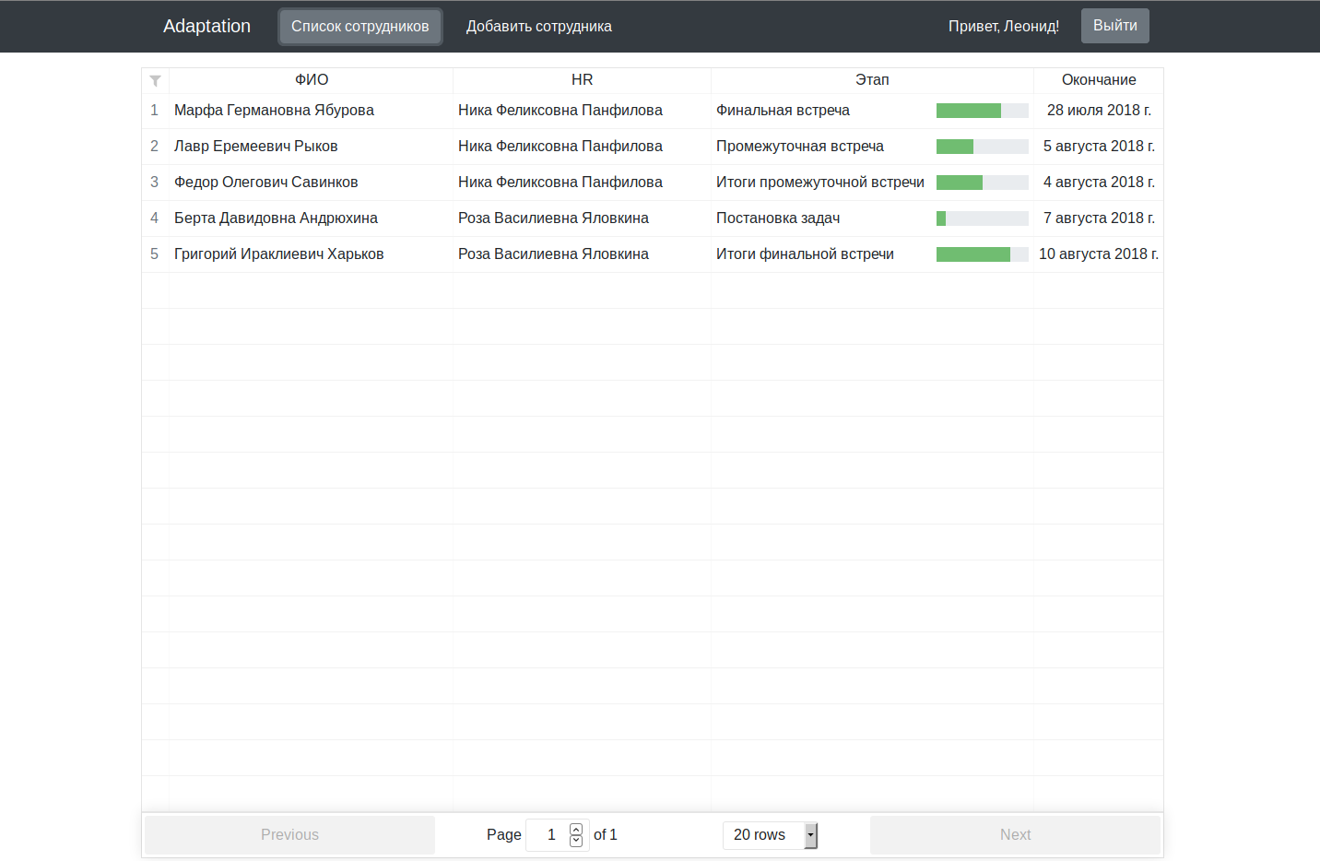Select employee Федор Олегович Савинков

tap(266, 183)
